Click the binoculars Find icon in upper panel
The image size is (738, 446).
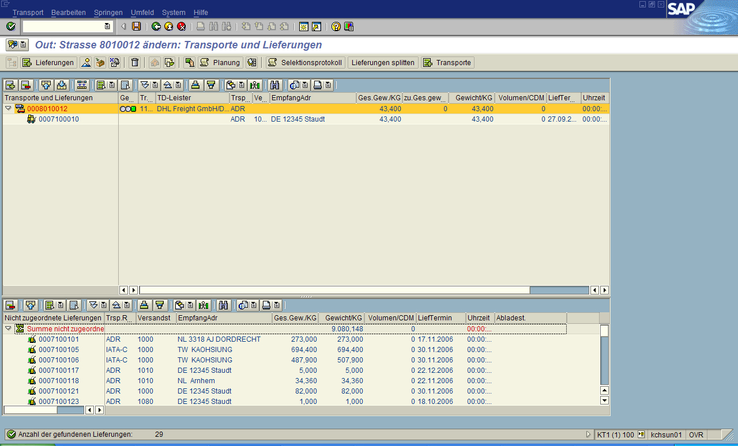coord(275,85)
